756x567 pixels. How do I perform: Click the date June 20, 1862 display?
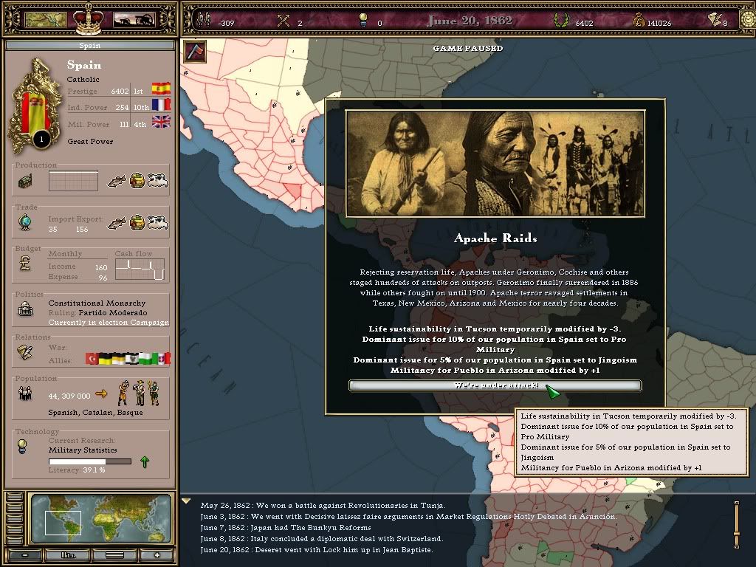[469, 21]
